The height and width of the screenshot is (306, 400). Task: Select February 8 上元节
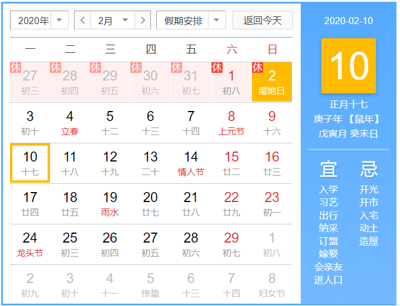click(x=231, y=123)
